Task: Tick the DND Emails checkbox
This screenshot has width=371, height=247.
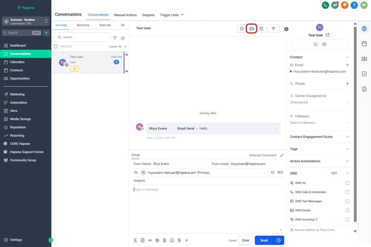Action: pyautogui.click(x=347, y=211)
